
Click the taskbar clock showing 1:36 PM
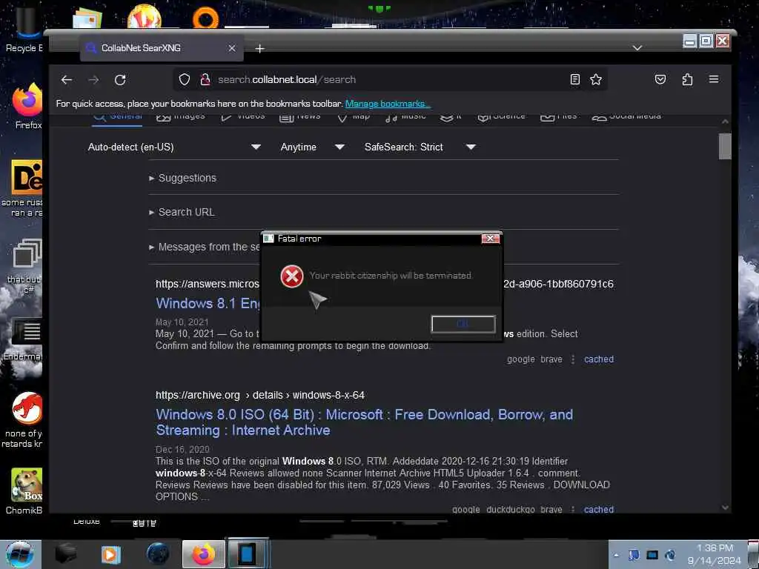pos(715,554)
